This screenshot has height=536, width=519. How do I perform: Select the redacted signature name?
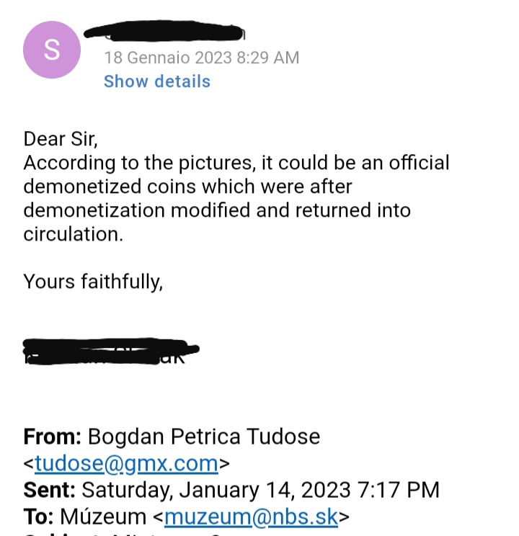click(x=111, y=352)
